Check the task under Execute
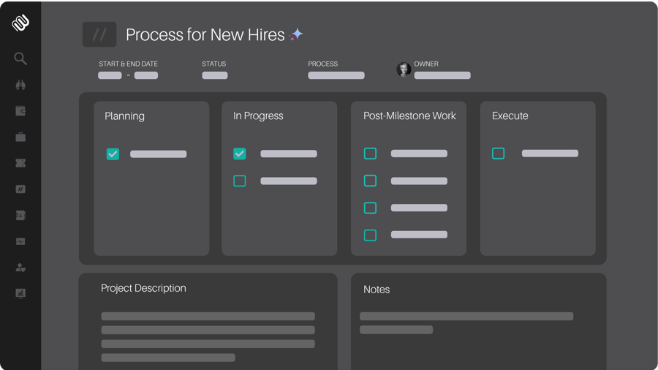658x370 pixels. point(499,154)
